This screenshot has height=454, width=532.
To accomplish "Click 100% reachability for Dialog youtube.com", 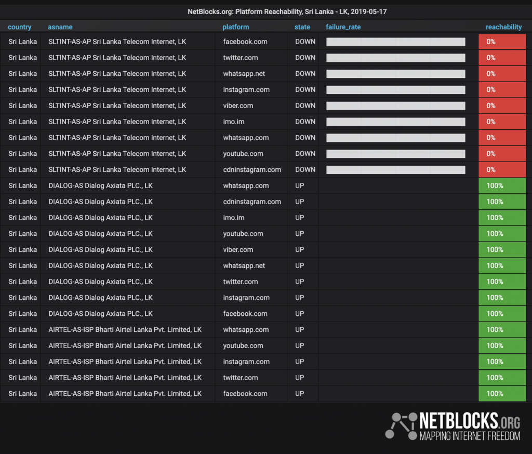I will click(x=502, y=233).
